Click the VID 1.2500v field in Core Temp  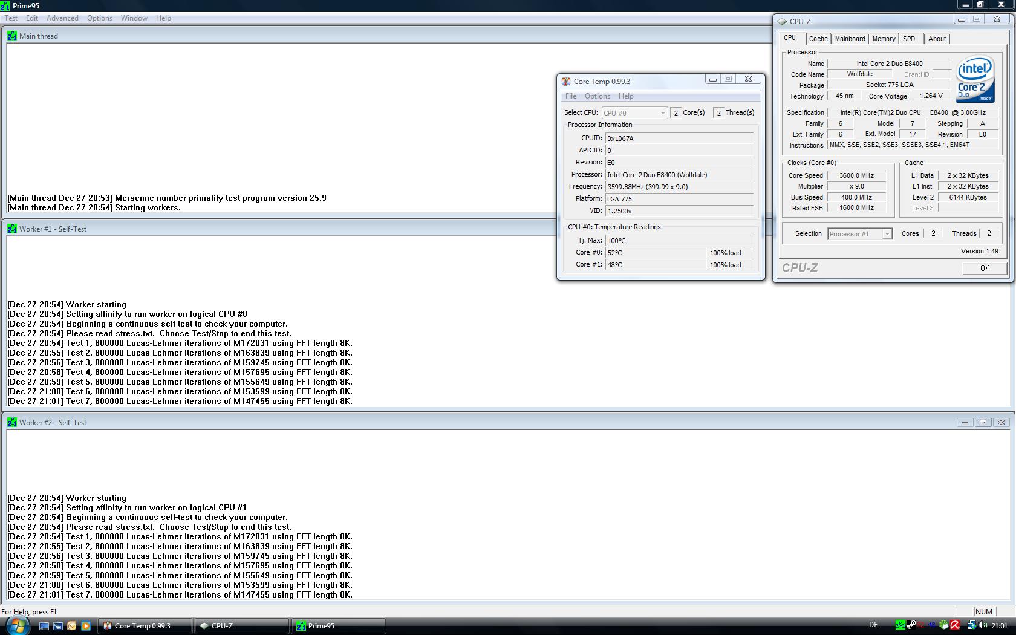pyautogui.click(x=680, y=211)
